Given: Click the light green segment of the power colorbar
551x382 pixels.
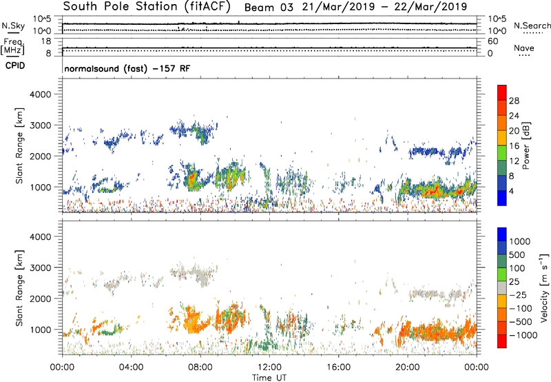Looking at the screenshot, I should pos(502,152).
